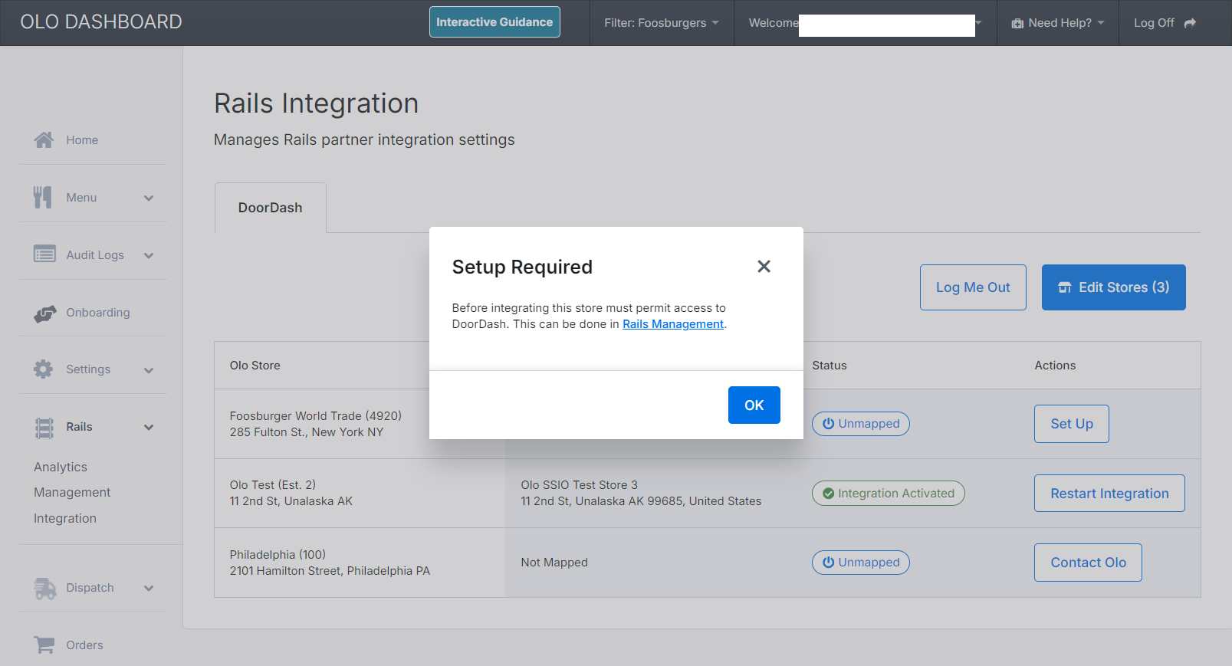Screen dimensions: 1232x666
Task: Click the check icon in Integration Activated badge
Action: [828, 494]
